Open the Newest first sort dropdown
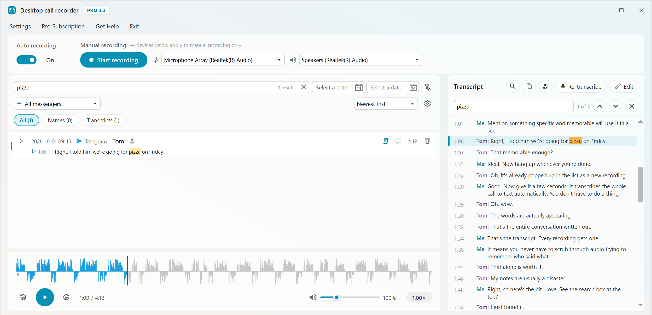Screen dimensions: 652x315 [386, 104]
